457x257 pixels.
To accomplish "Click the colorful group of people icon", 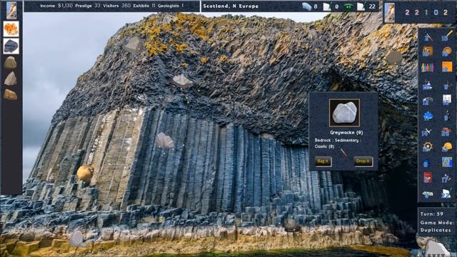I will click(428, 68).
